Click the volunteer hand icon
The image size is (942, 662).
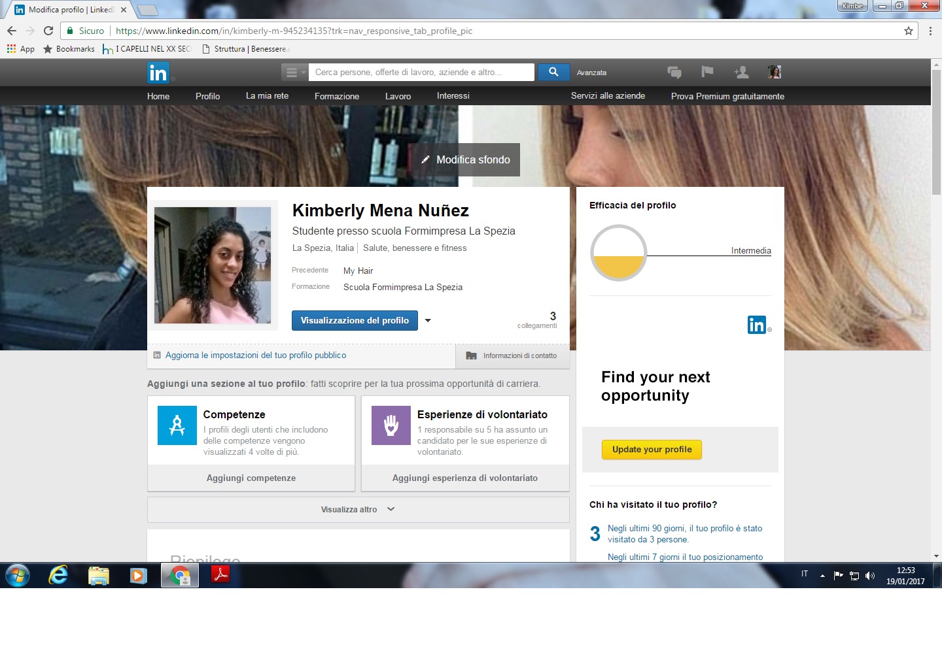click(x=391, y=425)
